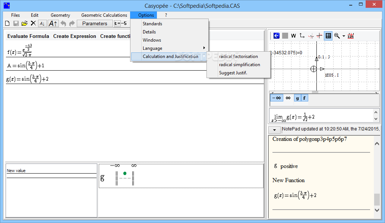
Task: Click the origin crosshair circle on graph
Action: point(313,69)
